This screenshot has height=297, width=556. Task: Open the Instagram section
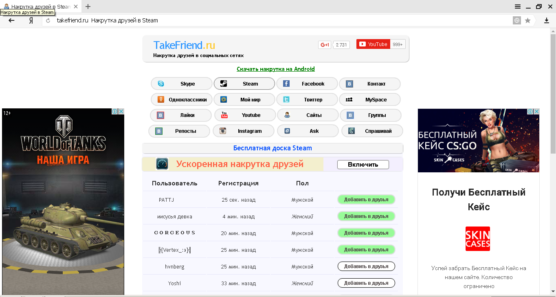[244, 131]
